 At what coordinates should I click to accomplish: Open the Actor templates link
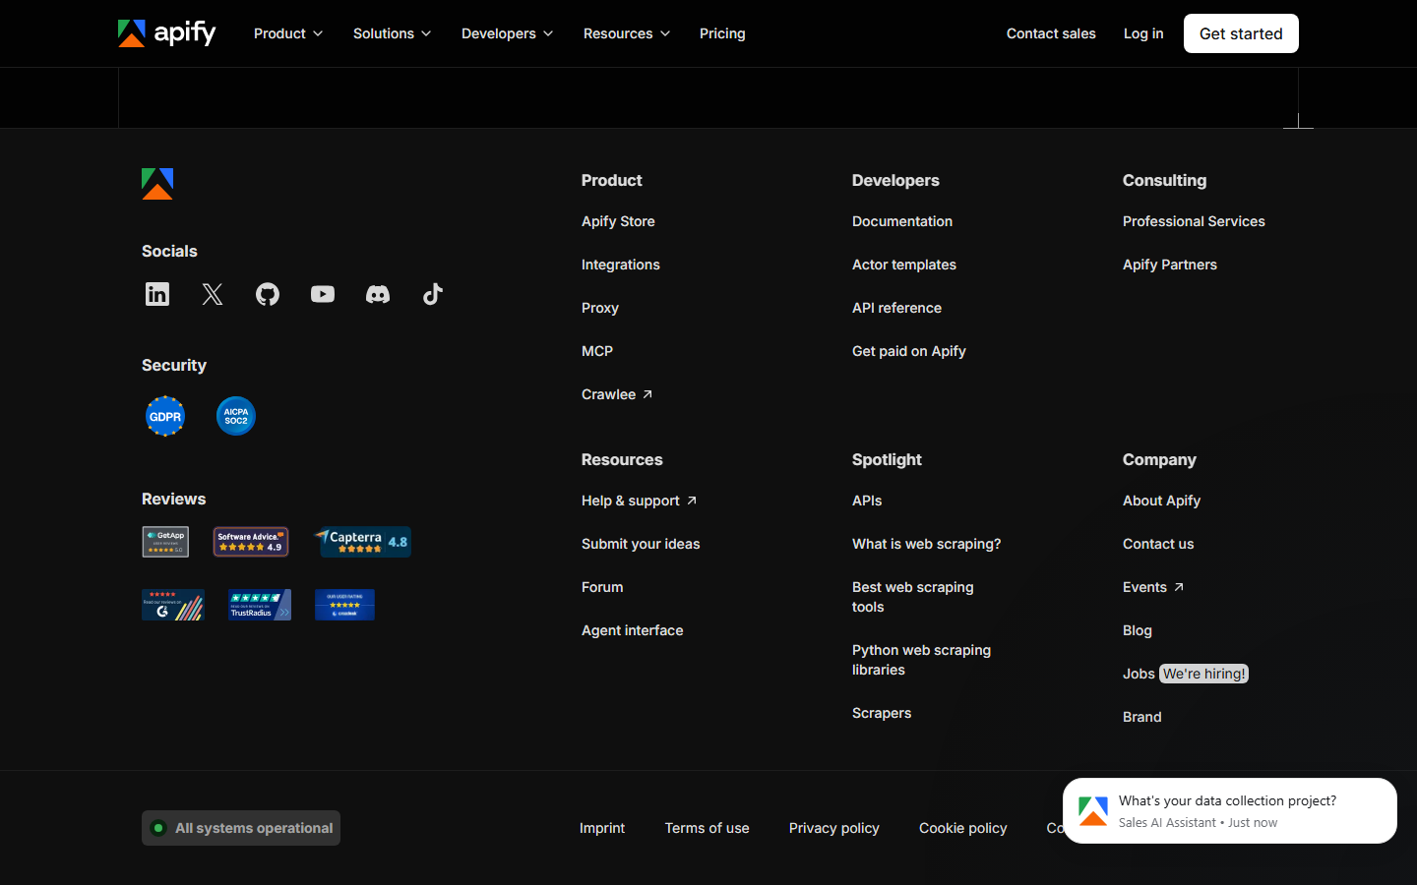click(904, 265)
